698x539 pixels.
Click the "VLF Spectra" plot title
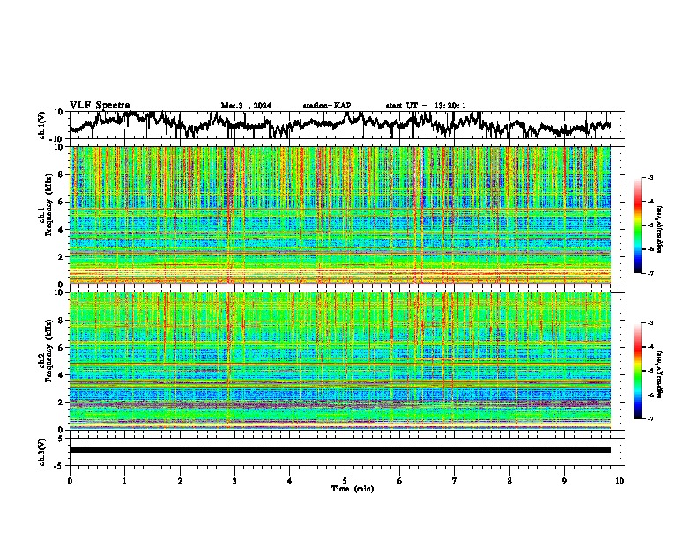(x=100, y=105)
